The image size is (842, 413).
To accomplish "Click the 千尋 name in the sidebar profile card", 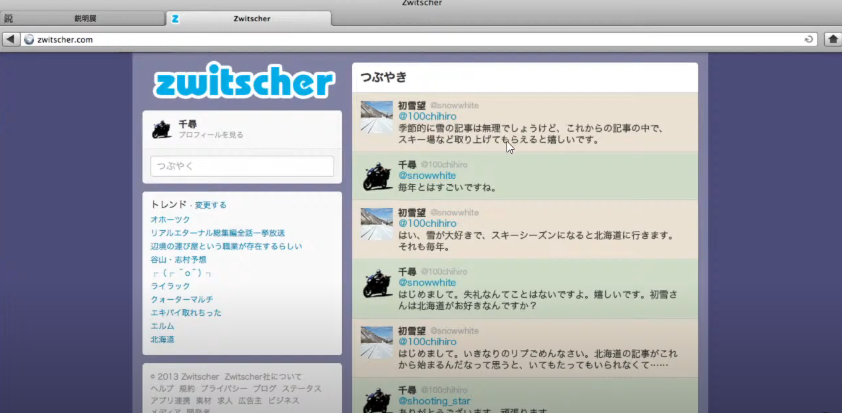I will coord(188,124).
